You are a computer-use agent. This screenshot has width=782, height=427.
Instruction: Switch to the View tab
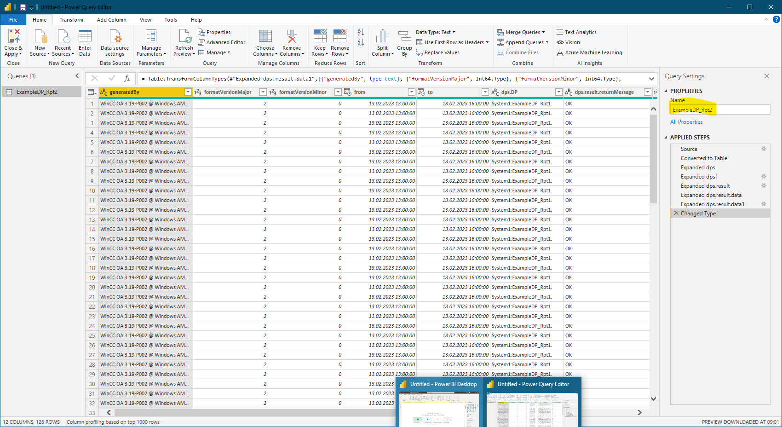click(x=146, y=20)
